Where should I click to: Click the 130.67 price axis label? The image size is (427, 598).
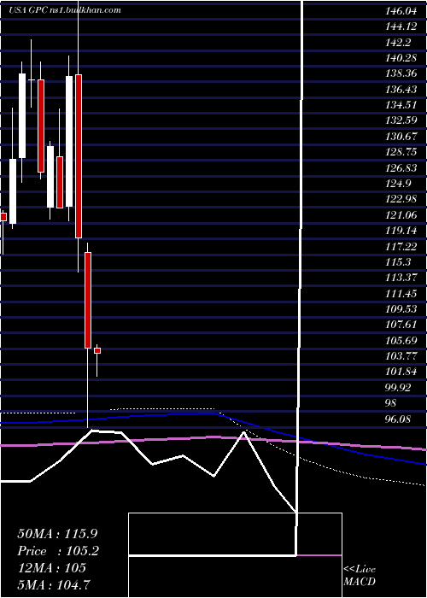pos(401,136)
